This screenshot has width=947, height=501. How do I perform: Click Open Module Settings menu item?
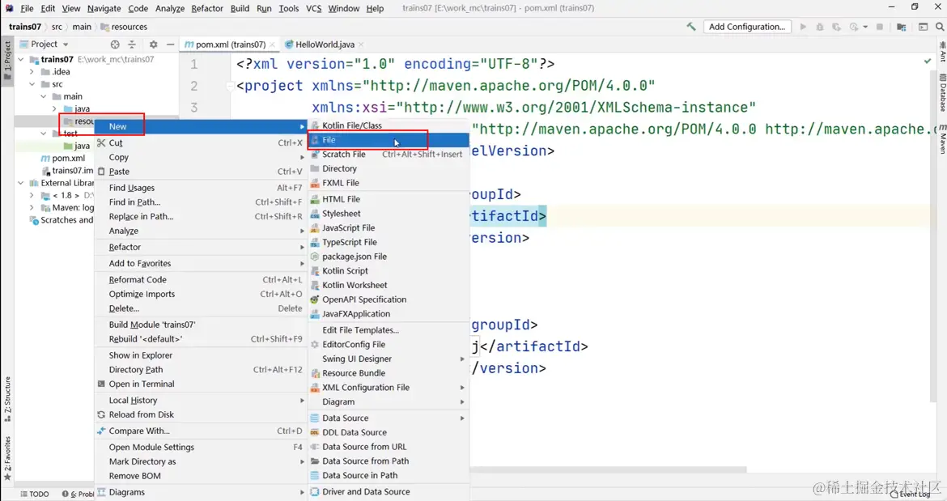(x=201, y=448)
